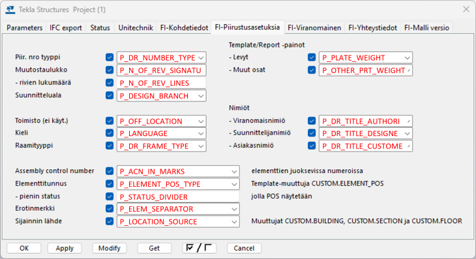
Task: Toggle the Toimisto (ei käyt.) checkbox
Action: click(x=110, y=121)
